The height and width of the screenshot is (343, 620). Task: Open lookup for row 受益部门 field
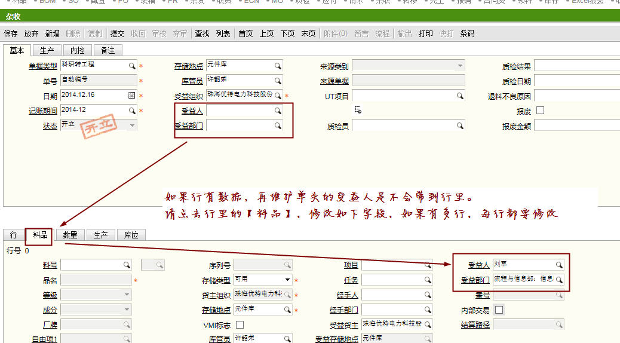click(559, 280)
